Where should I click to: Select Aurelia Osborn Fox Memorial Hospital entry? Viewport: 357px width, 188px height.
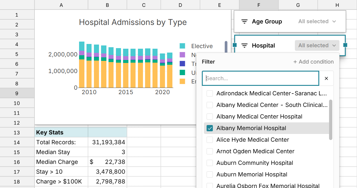[x=210, y=185]
